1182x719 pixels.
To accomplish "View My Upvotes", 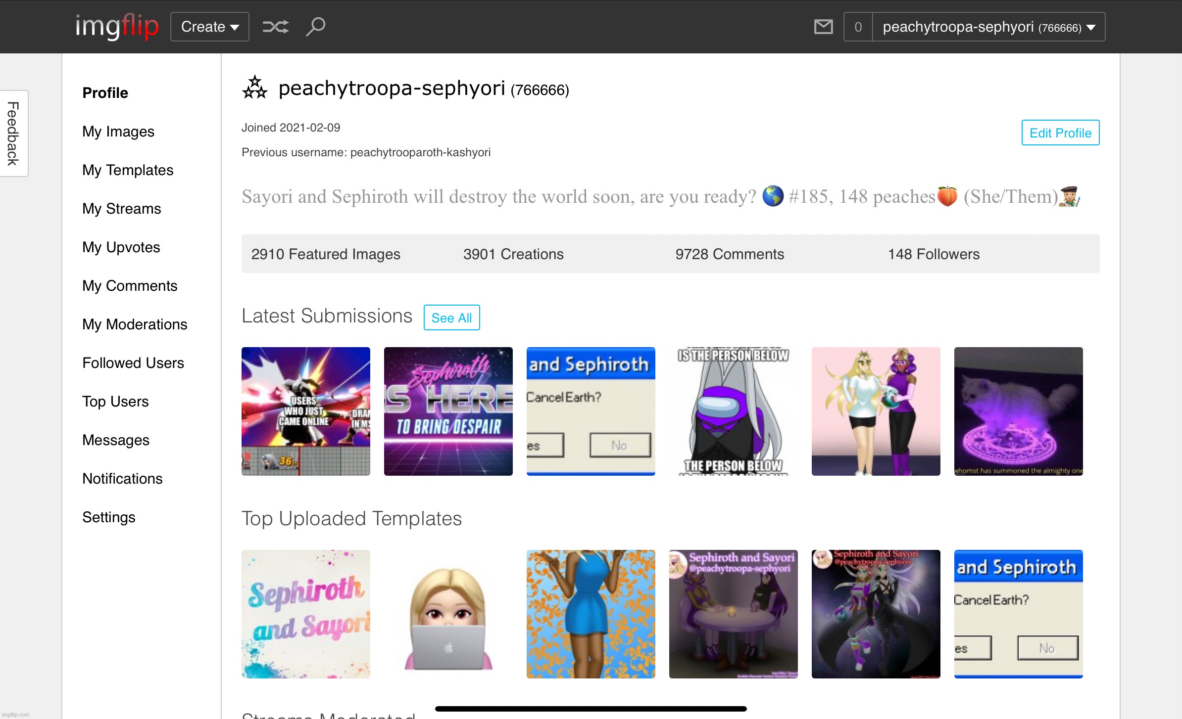I will point(121,247).
